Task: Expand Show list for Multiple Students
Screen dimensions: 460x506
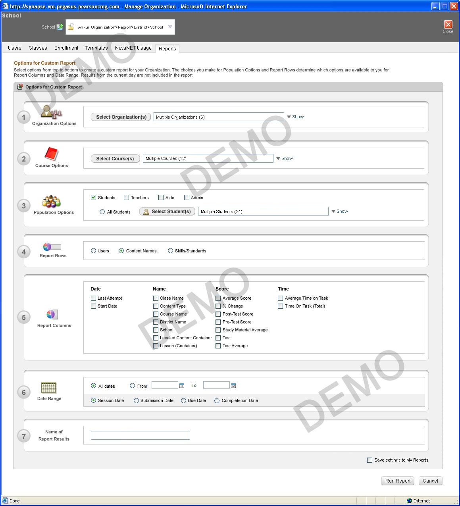Action: pos(340,211)
